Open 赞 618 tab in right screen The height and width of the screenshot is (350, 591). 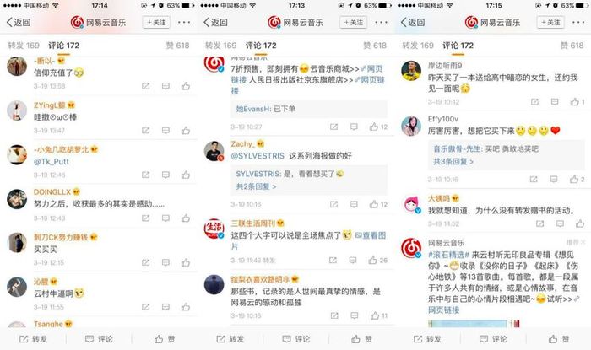click(572, 46)
